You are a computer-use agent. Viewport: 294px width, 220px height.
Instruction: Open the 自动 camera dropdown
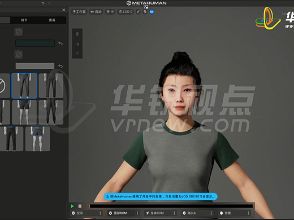coord(96,12)
